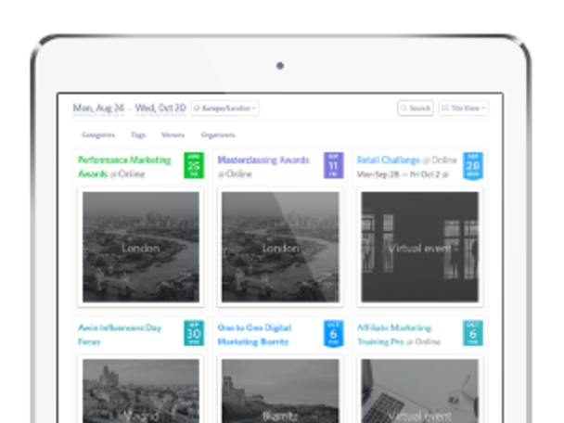Open the Performance Marketing Awards event link

(125, 160)
